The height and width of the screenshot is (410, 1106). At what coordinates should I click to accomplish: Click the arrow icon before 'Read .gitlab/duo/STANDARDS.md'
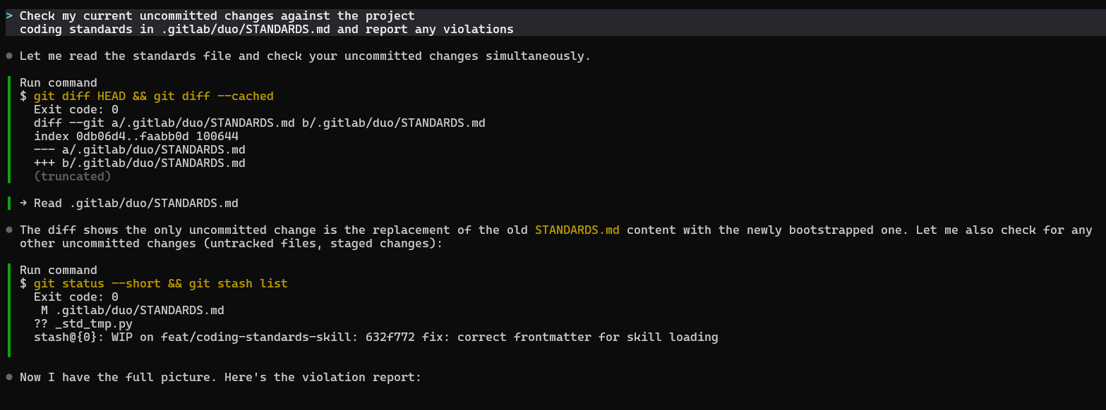click(x=23, y=203)
